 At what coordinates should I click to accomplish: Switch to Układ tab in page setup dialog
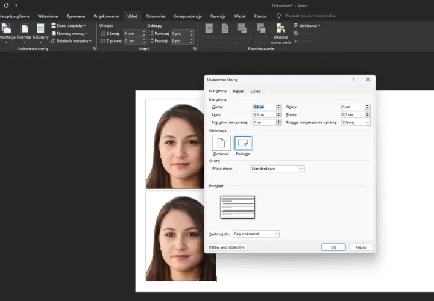point(256,91)
